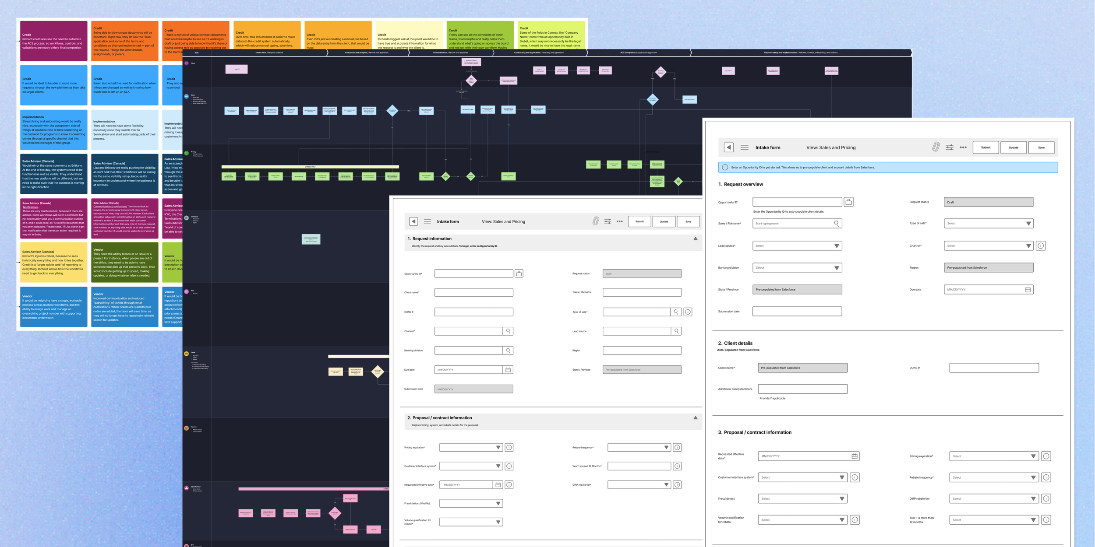The width and height of the screenshot is (1095, 547).
Task: Select the purple Credit note about Richard and ACS process
Action: [53, 41]
